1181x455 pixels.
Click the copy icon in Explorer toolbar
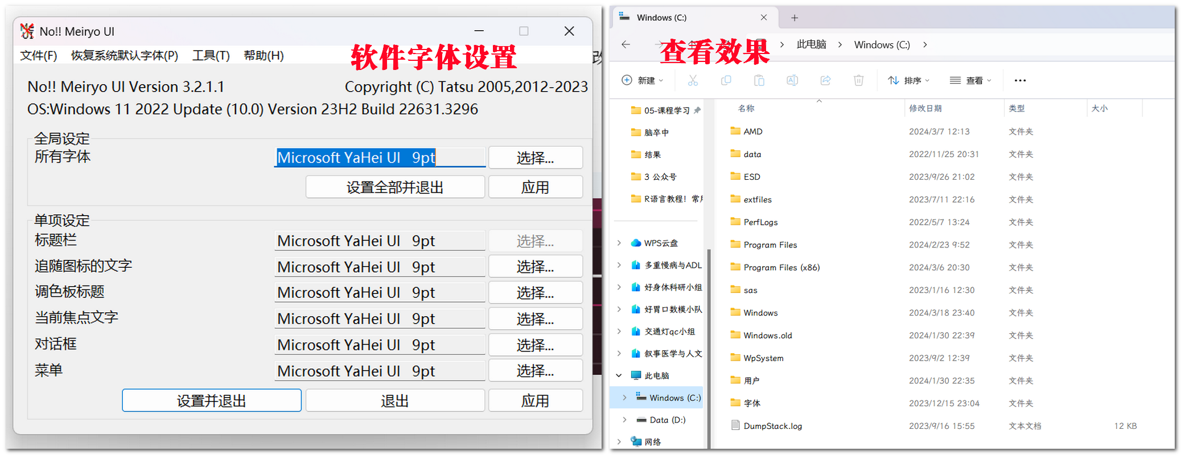point(726,80)
